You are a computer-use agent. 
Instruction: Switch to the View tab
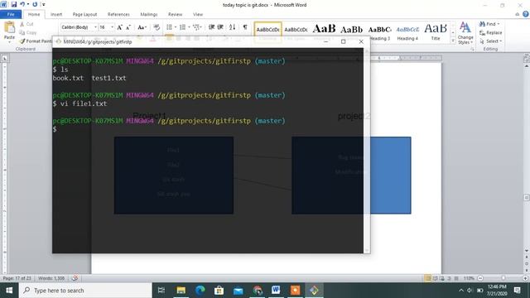click(198, 14)
